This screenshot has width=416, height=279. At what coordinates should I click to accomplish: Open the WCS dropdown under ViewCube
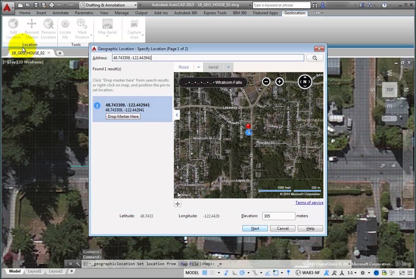tap(389, 118)
